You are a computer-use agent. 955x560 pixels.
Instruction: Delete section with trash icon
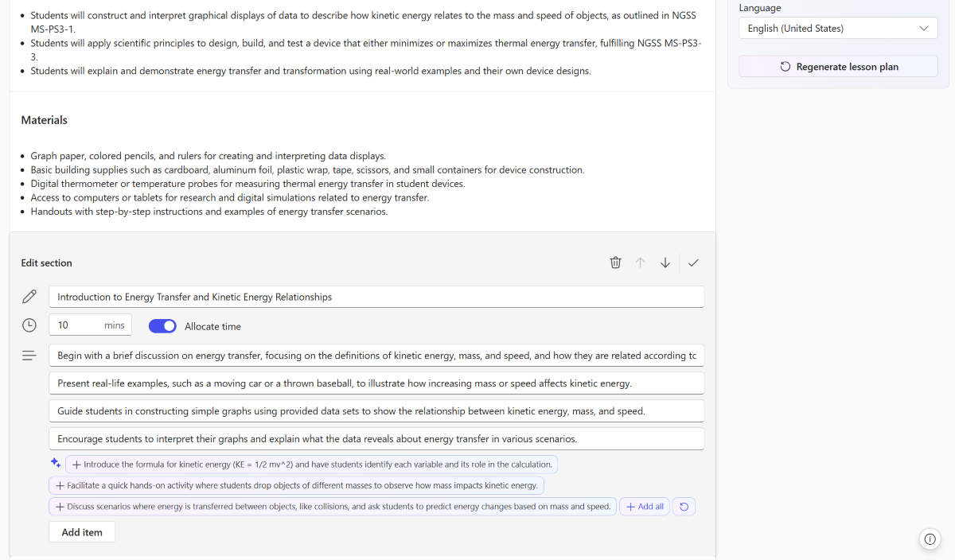tap(615, 262)
